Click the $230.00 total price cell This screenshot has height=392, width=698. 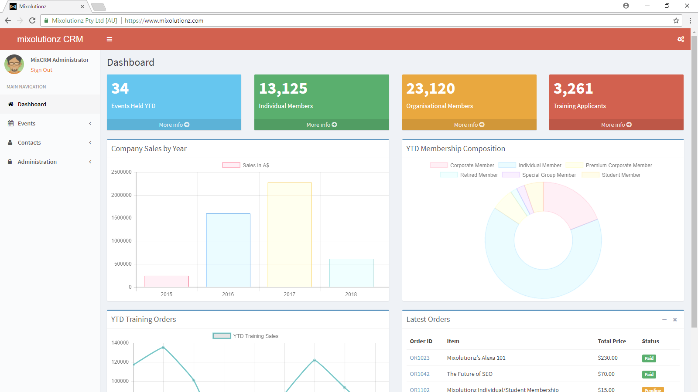coord(608,358)
